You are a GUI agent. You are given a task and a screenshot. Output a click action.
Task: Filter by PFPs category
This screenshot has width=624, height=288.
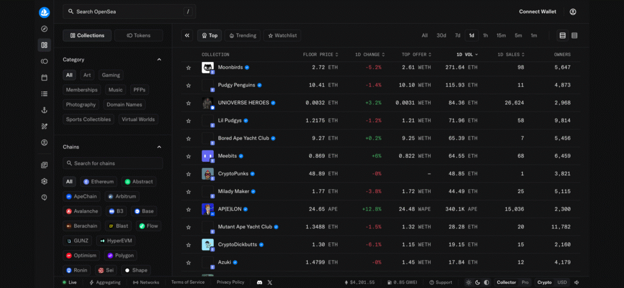click(x=140, y=90)
